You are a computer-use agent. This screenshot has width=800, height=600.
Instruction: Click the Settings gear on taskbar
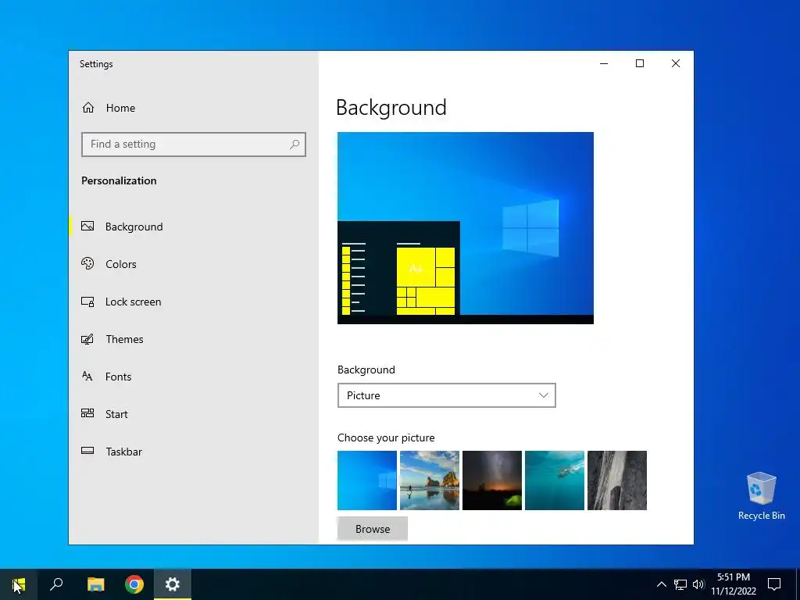click(173, 584)
